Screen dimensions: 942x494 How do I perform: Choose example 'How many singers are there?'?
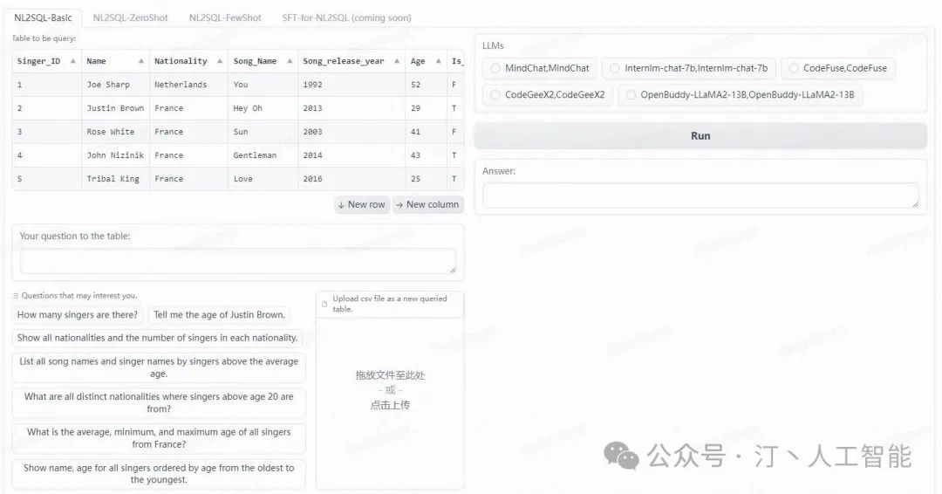click(78, 315)
